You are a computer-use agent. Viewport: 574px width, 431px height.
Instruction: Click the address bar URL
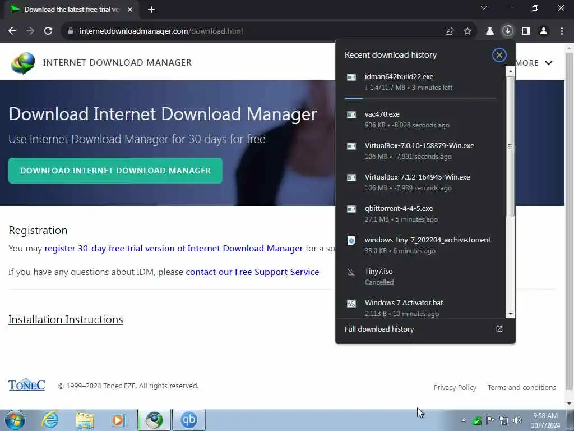tap(161, 31)
